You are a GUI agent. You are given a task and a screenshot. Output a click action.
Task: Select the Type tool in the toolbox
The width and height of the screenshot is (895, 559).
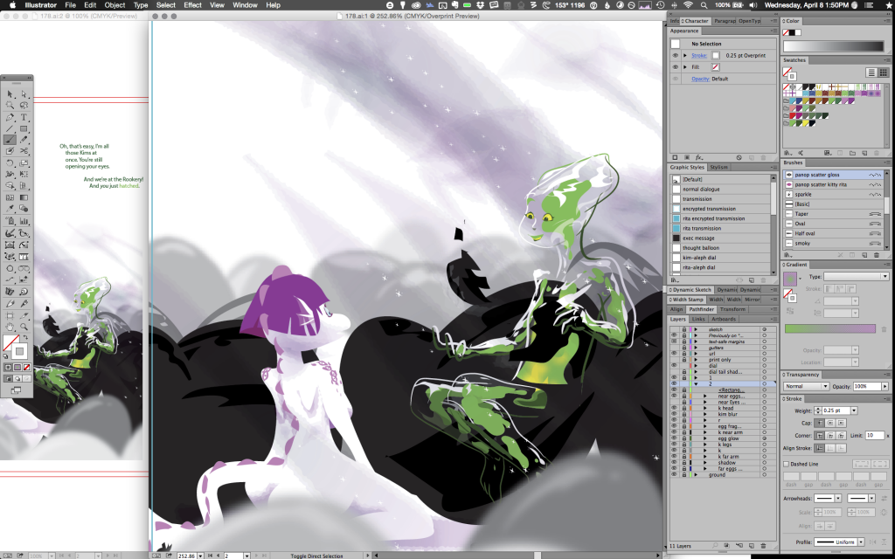tap(24, 117)
